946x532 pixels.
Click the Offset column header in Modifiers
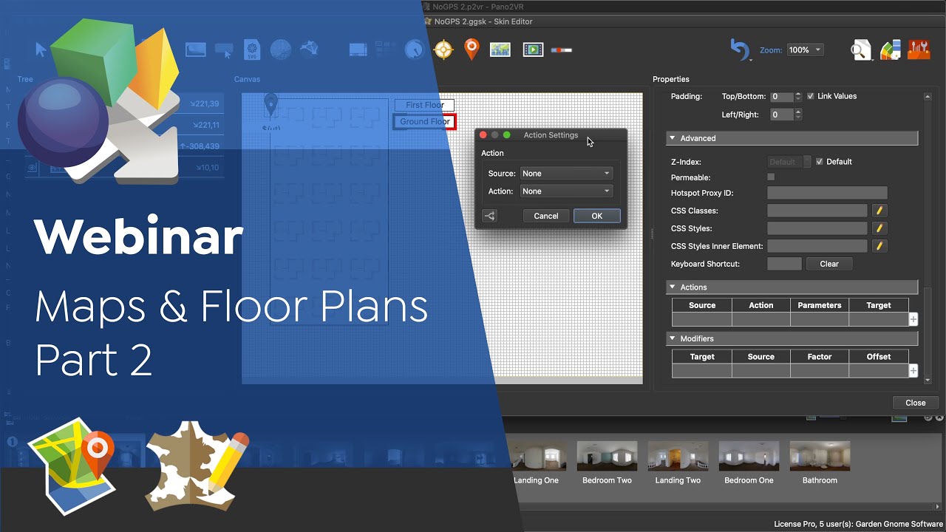878,356
